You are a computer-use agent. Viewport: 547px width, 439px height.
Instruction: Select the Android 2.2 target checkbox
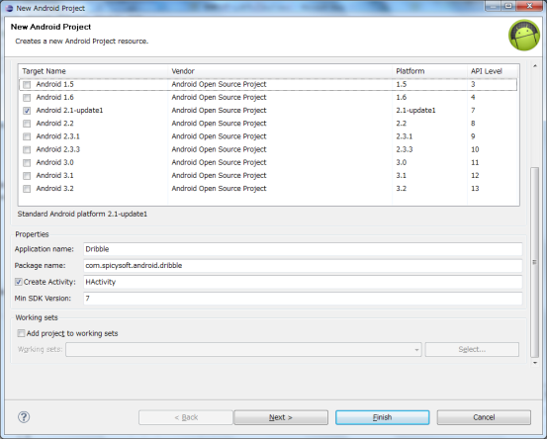point(27,124)
